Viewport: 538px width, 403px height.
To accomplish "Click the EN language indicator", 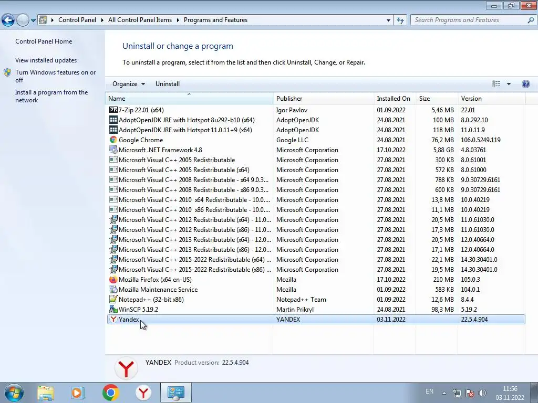I will click(429, 391).
